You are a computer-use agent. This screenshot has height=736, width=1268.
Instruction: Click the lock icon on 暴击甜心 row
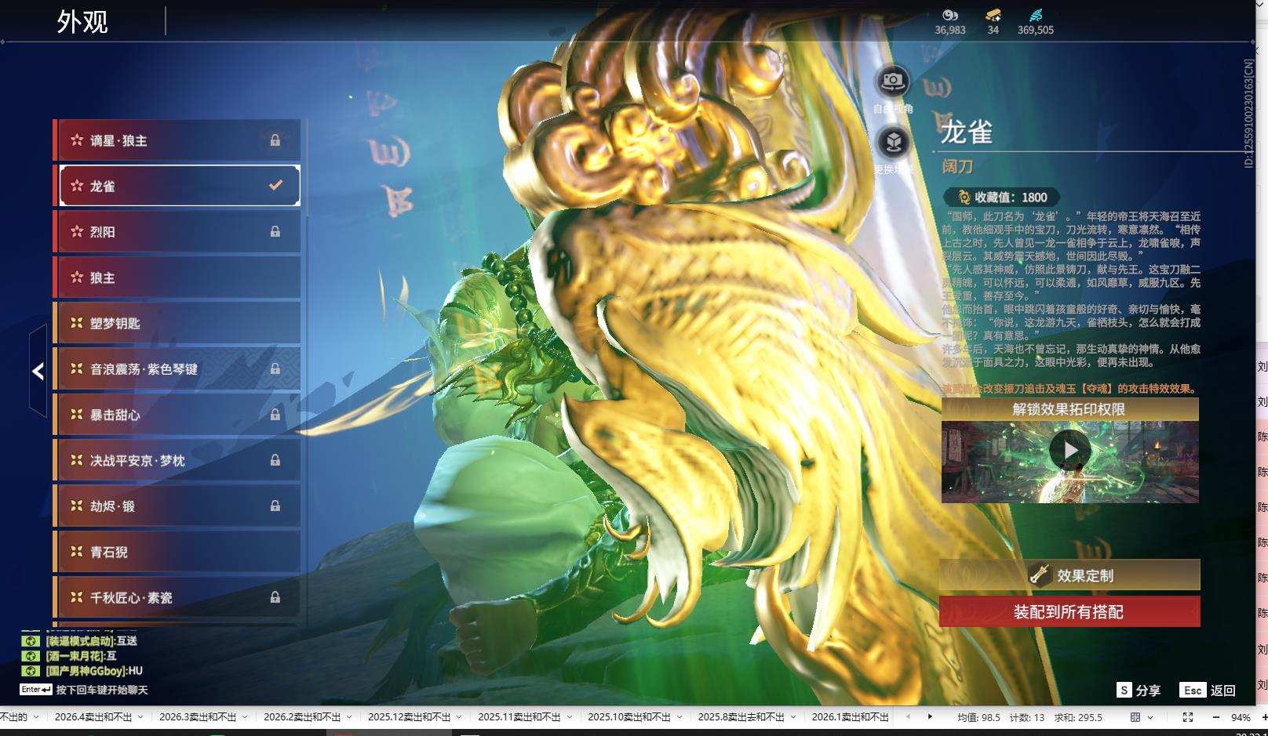pos(275,415)
